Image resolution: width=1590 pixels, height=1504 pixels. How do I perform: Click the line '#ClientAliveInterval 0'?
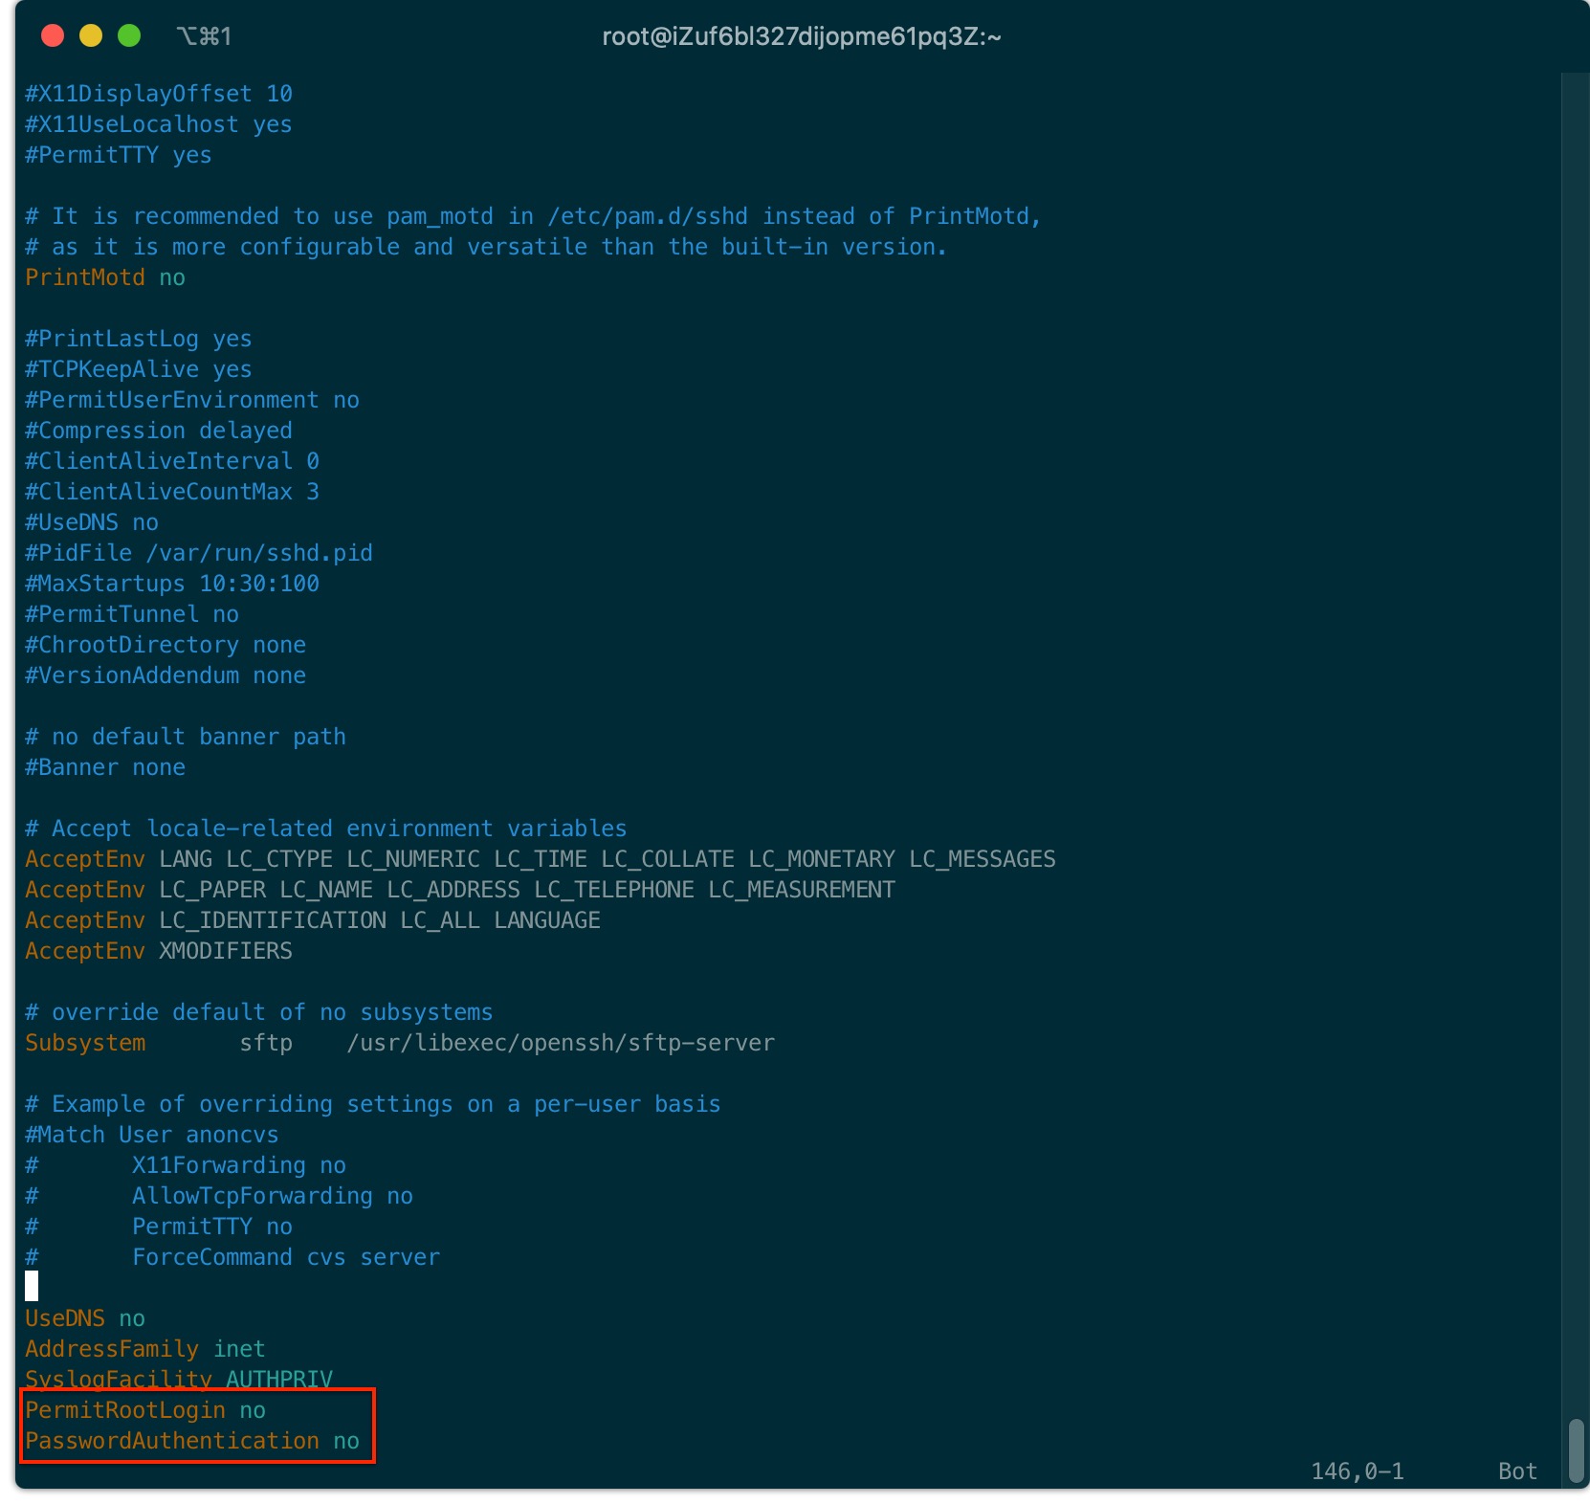172,461
